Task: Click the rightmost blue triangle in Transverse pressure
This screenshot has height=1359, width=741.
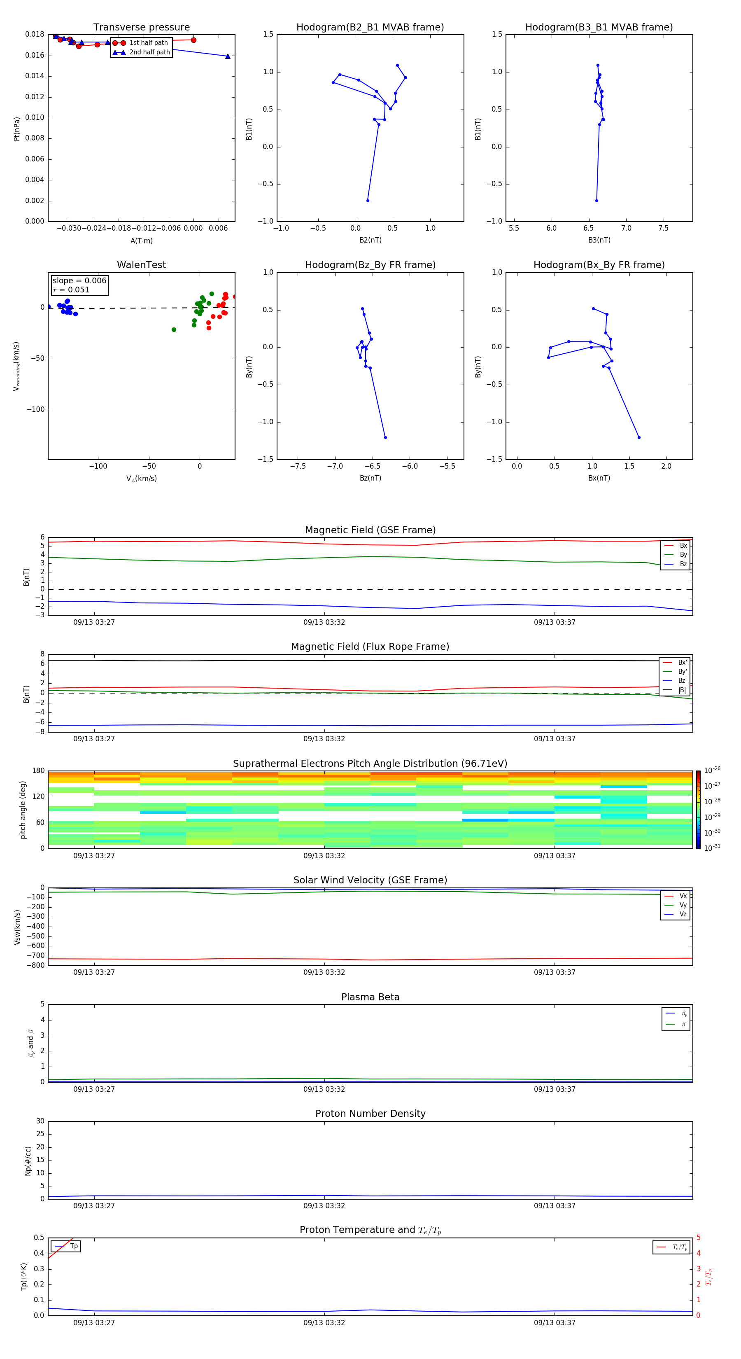Action: (228, 56)
